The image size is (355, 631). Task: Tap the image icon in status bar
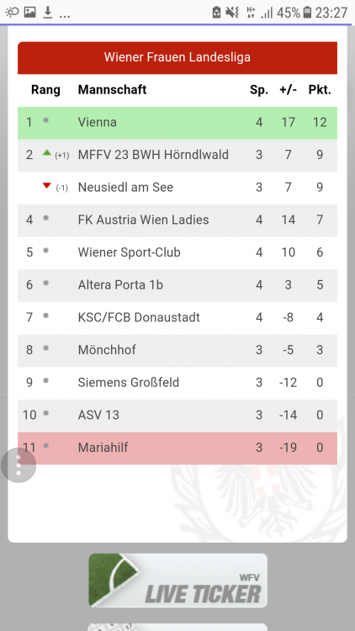point(30,12)
